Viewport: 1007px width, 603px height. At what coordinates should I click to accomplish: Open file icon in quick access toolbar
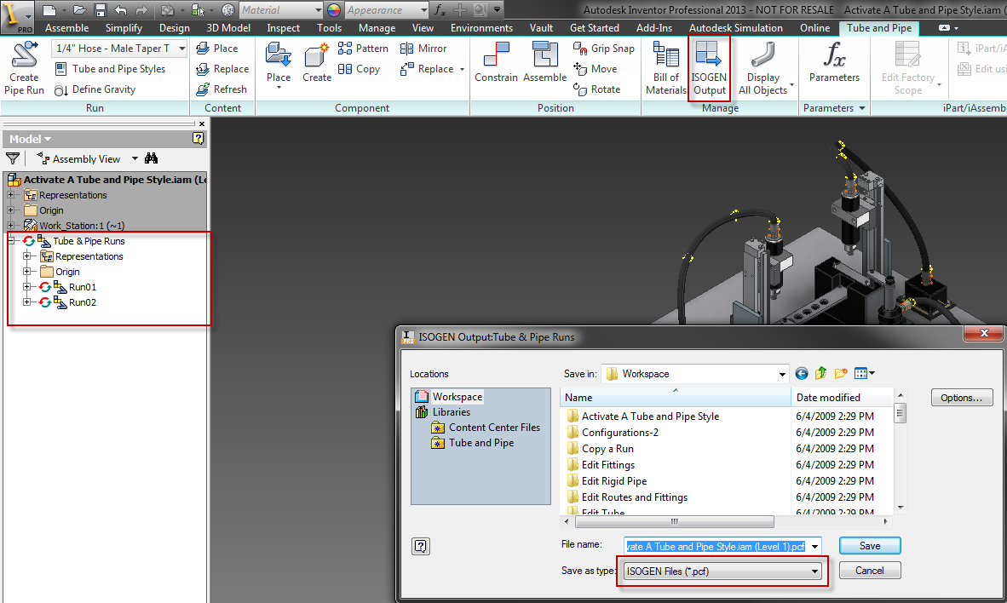[x=79, y=9]
